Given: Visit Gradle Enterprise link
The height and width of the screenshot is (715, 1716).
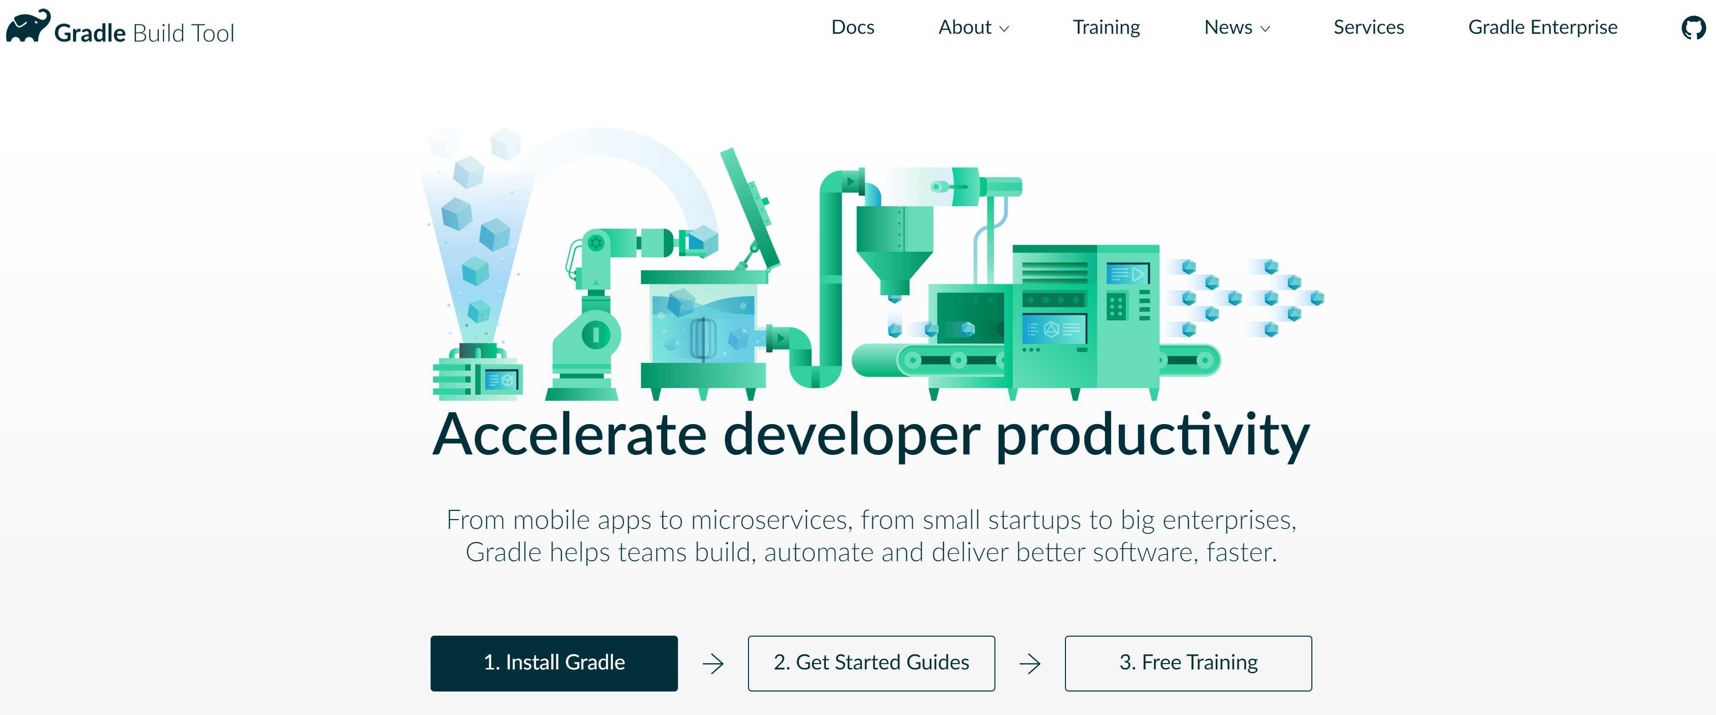Looking at the screenshot, I should pos(1542,27).
